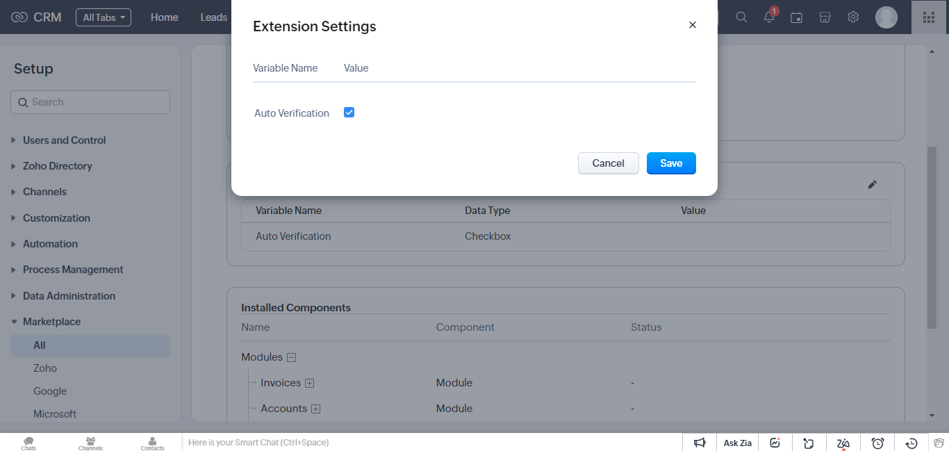Screen dimensions: 949x451
Task: Expand the Invoices module node
Action: pyautogui.click(x=310, y=383)
